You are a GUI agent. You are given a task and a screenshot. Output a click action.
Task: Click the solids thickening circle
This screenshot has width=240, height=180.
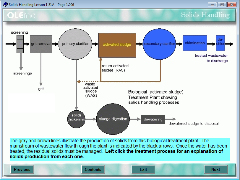76,118
